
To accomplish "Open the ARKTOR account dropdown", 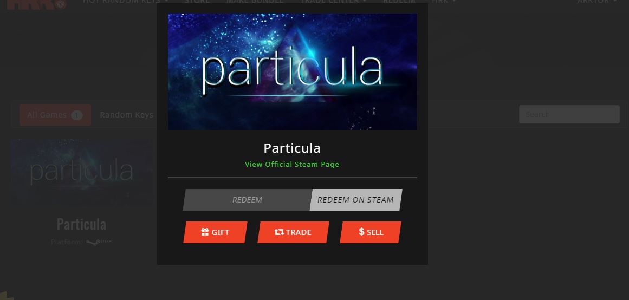I will [x=596, y=2].
